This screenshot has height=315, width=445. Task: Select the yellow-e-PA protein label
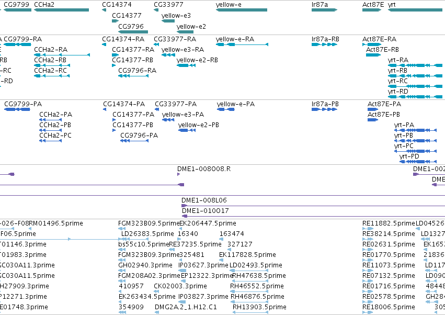(x=236, y=104)
